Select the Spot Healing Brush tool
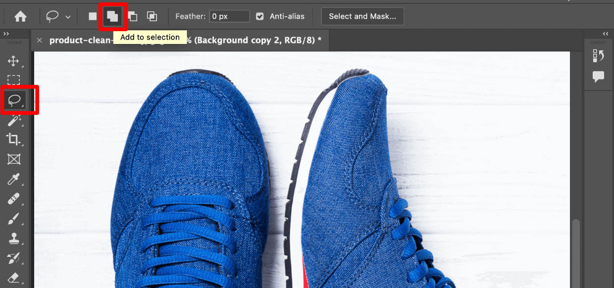Screen dimensions: 614x288 14,199
